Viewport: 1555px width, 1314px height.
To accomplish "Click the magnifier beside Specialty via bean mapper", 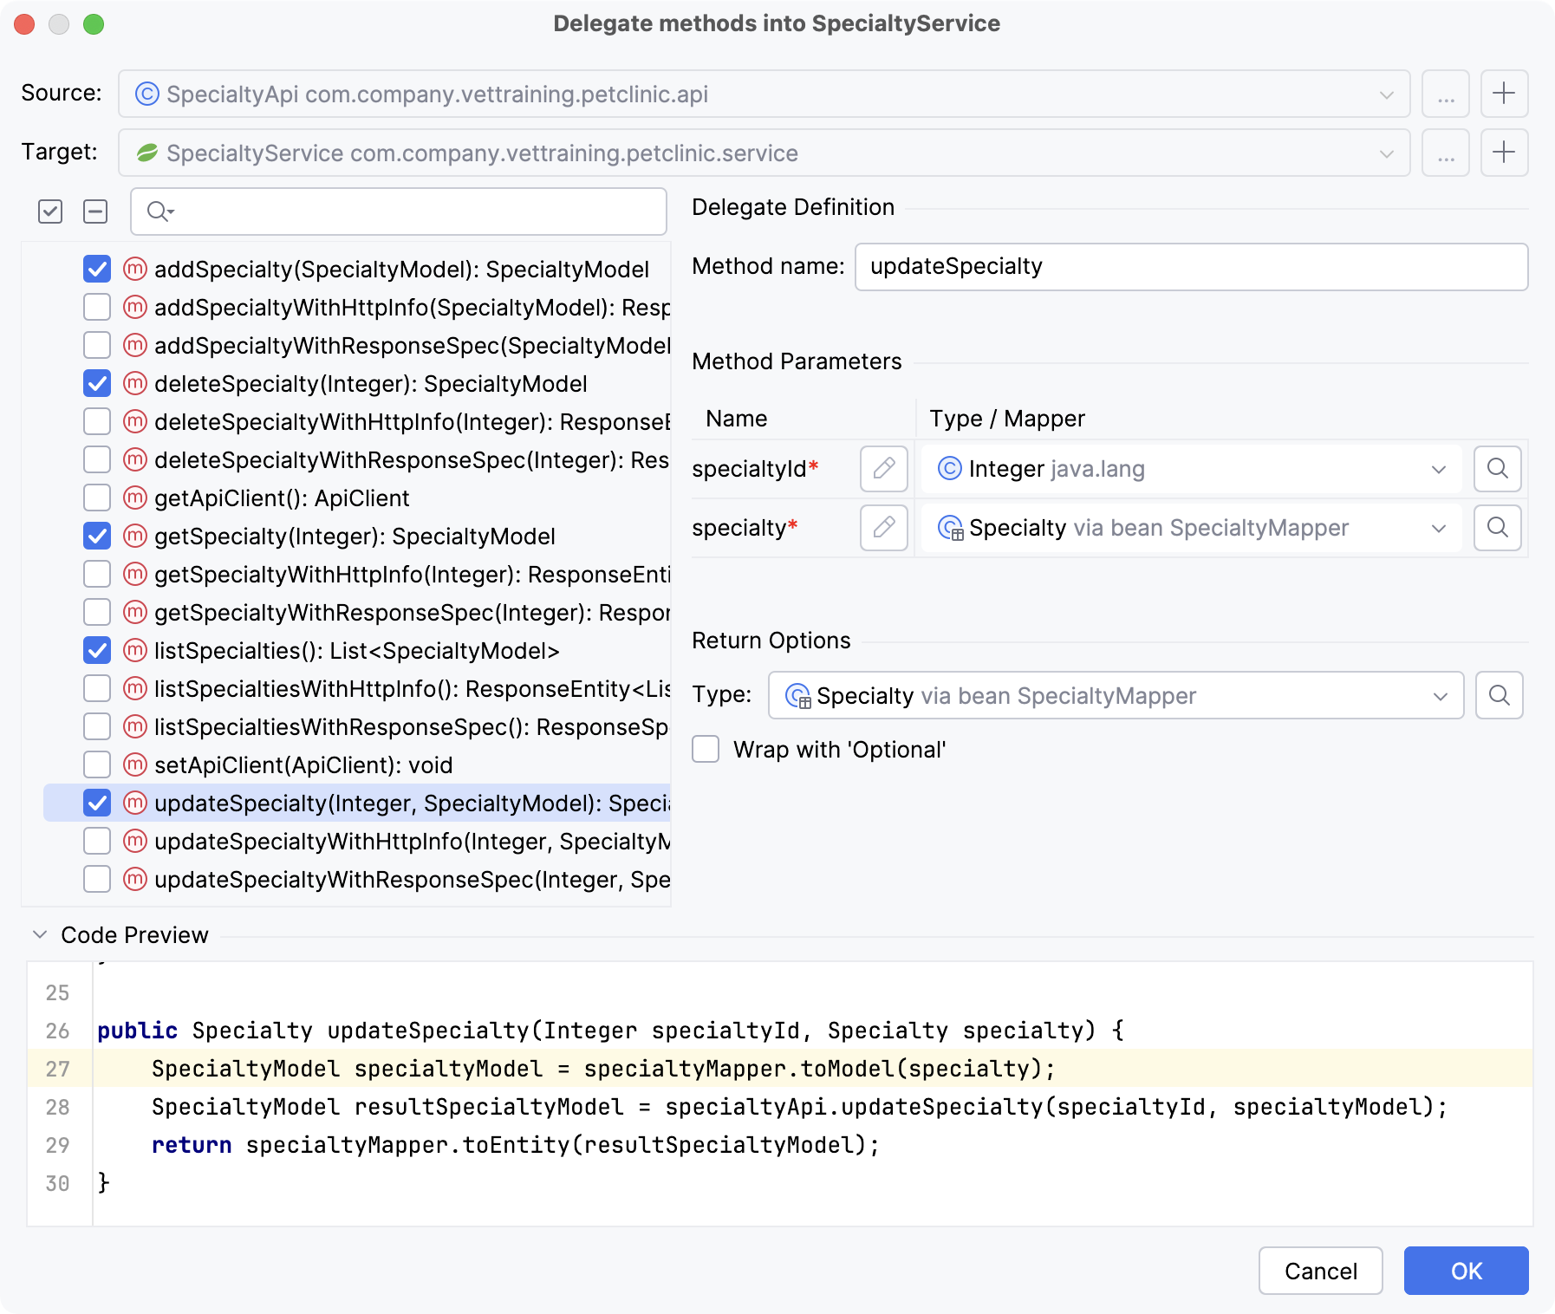I will (1497, 528).
